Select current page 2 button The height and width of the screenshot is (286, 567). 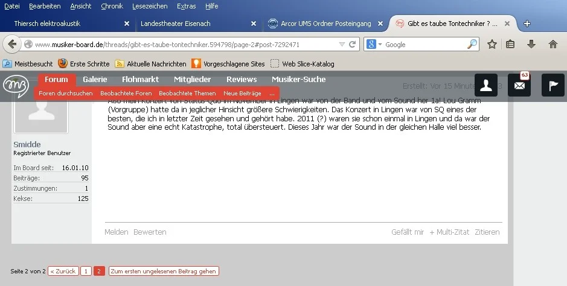[99, 271]
